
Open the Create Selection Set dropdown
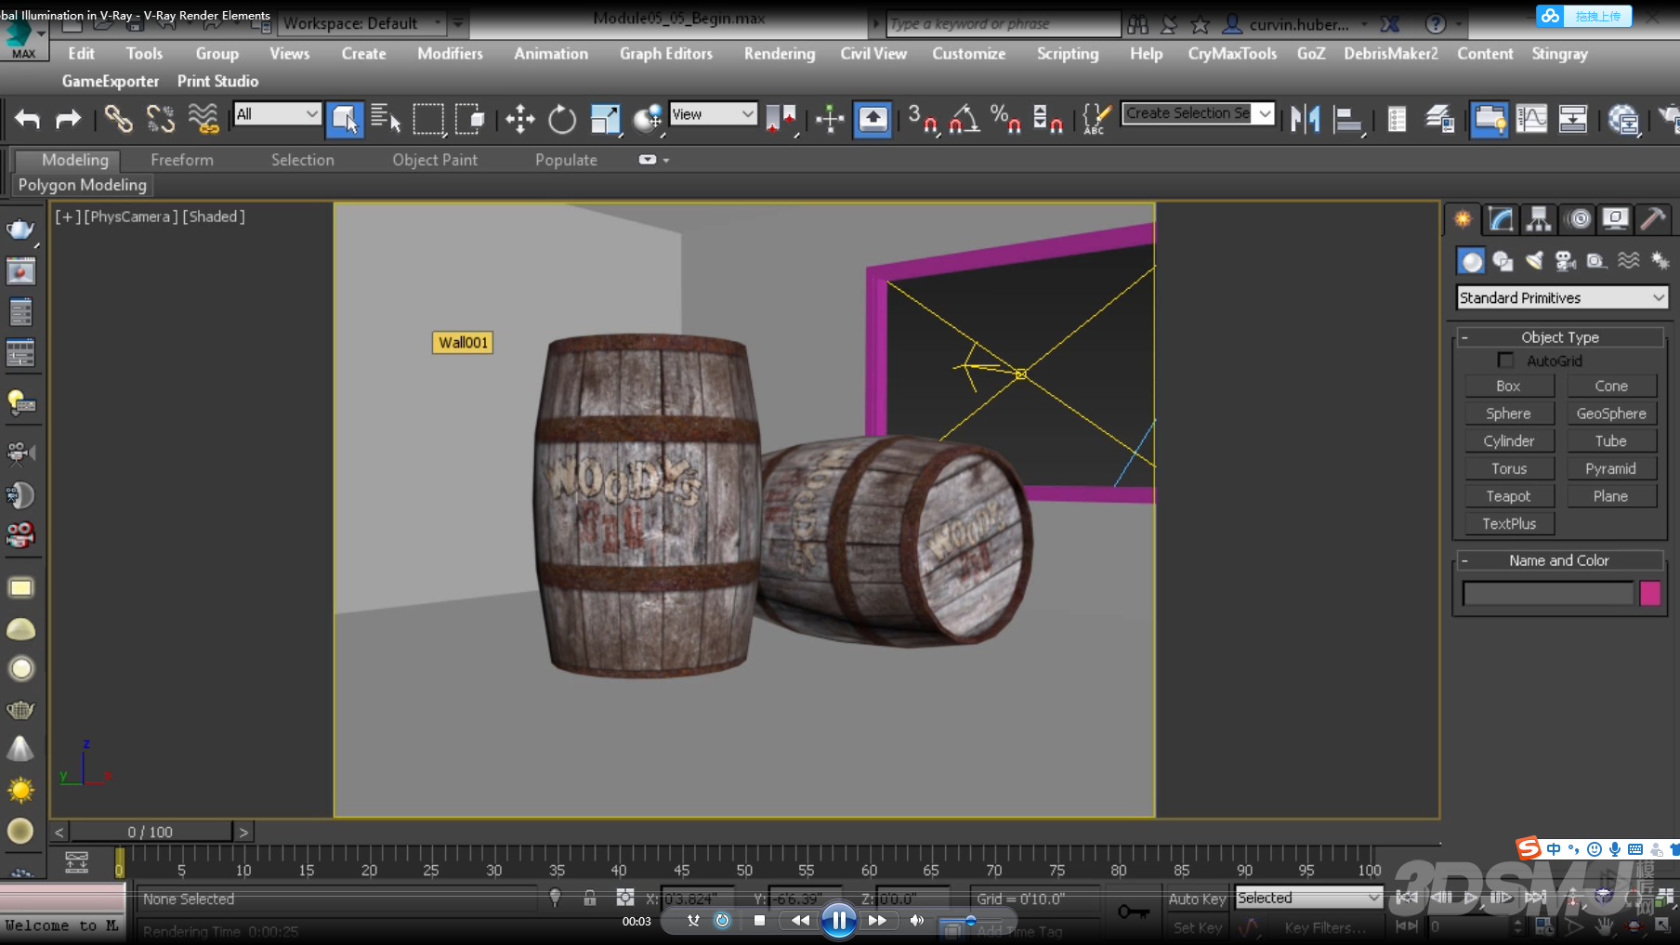[x=1198, y=113]
